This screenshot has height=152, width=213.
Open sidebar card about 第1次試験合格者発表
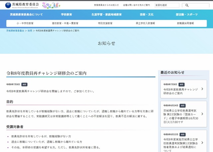click(184, 141)
